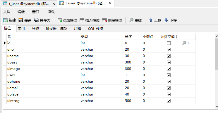Select the uname field name cell
The height and width of the screenshot is (113, 218).
(43, 56)
